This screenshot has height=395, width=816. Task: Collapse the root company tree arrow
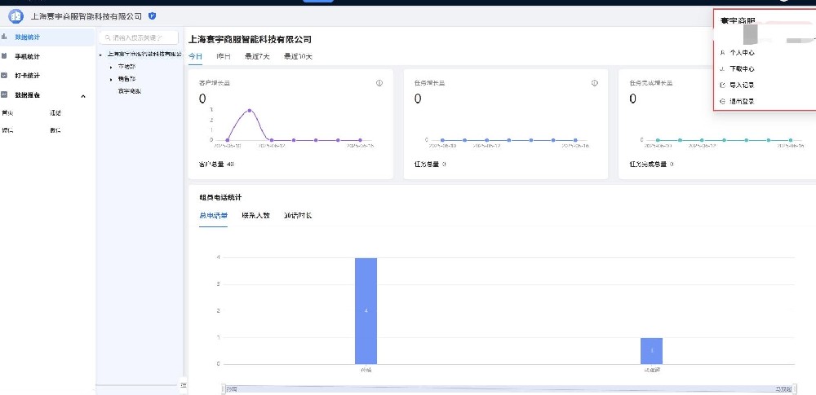100,54
